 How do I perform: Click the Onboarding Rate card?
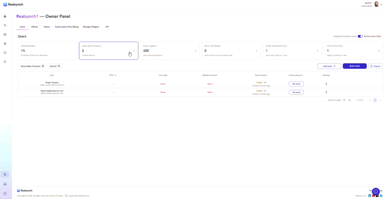(47, 51)
